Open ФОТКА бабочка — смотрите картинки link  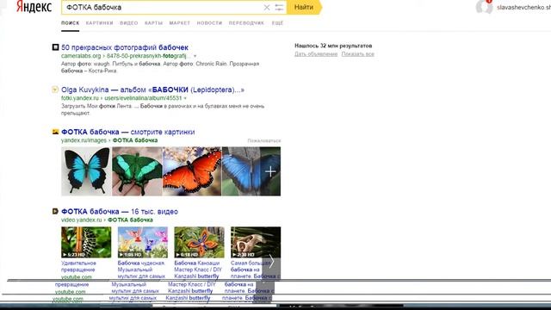point(128,132)
